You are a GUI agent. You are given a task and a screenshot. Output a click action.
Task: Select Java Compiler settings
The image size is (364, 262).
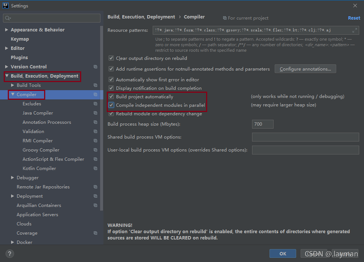pos(38,113)
